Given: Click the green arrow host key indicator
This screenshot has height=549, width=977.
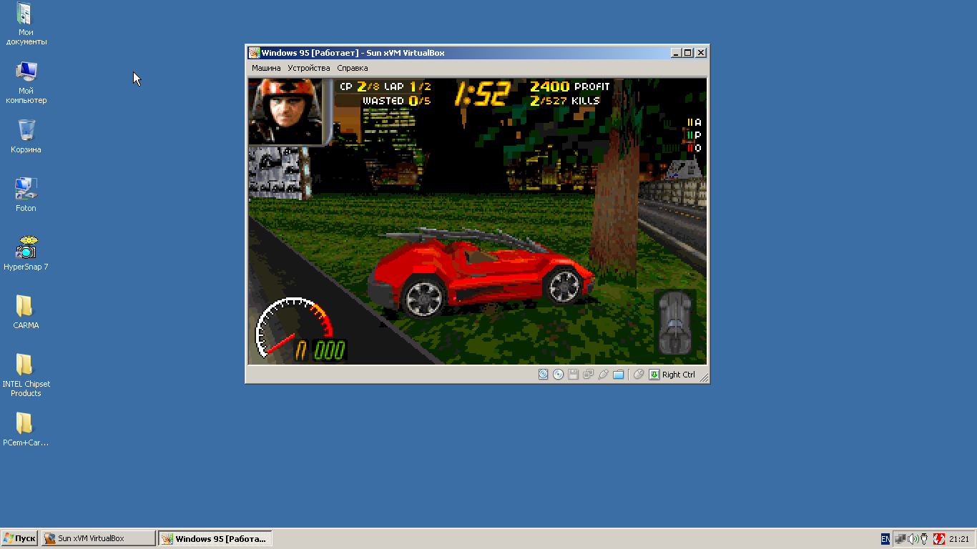Looking at the screenshot, I should [654, 374].
